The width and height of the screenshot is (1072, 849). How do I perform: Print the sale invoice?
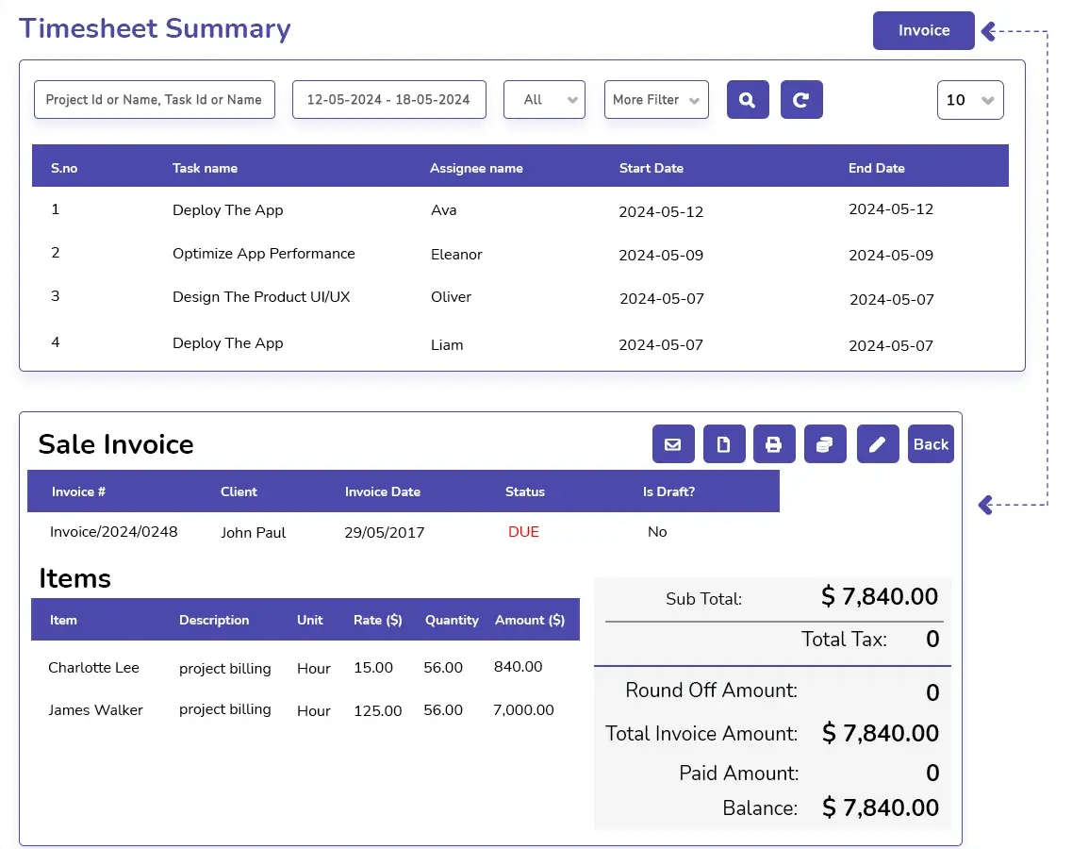[774, 444]
